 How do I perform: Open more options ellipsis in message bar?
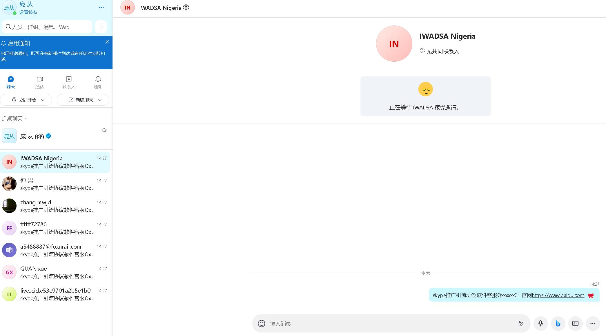coord(593,324)
